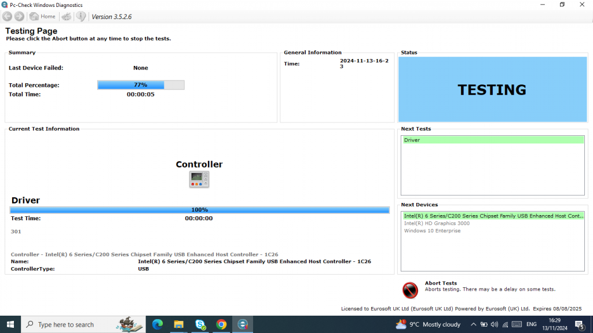Select the Pc-Check app taskbar icon
Screen dimensions: 593x333
(x=243, y=324)
